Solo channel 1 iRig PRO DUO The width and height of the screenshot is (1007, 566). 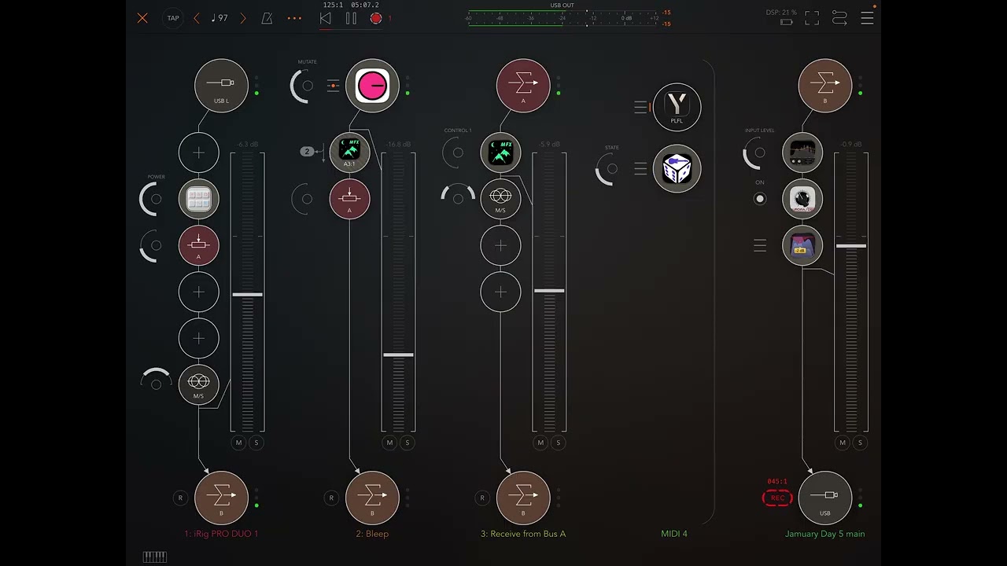[x=256, y=443]
